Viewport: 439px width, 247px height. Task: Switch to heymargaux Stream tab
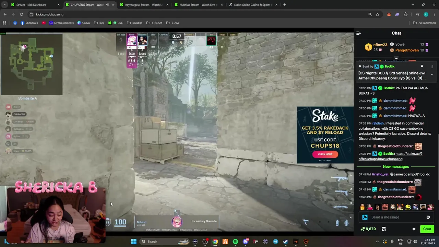pos(144,5)
